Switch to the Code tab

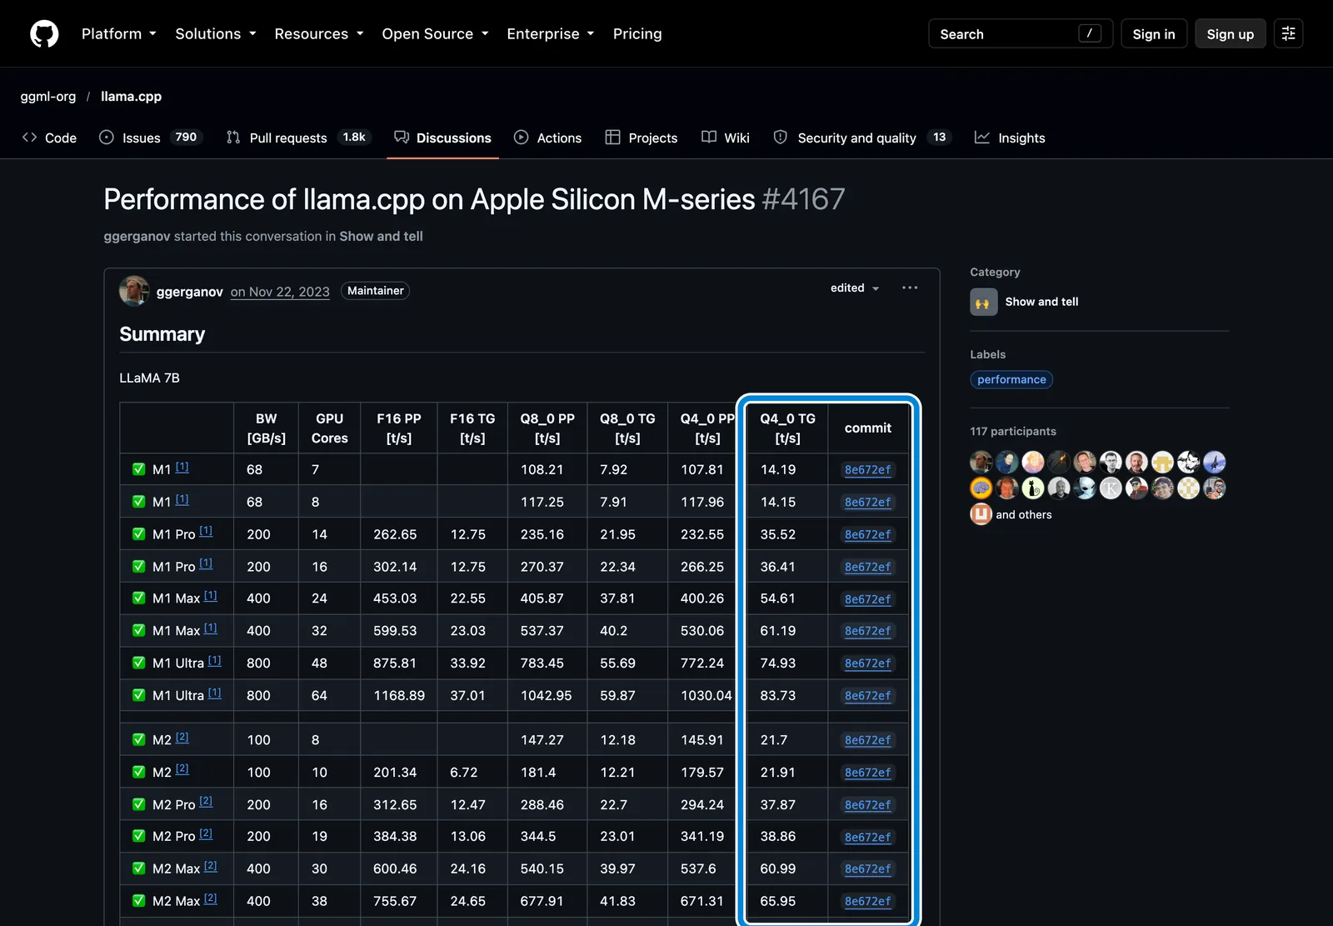[49, 138]
